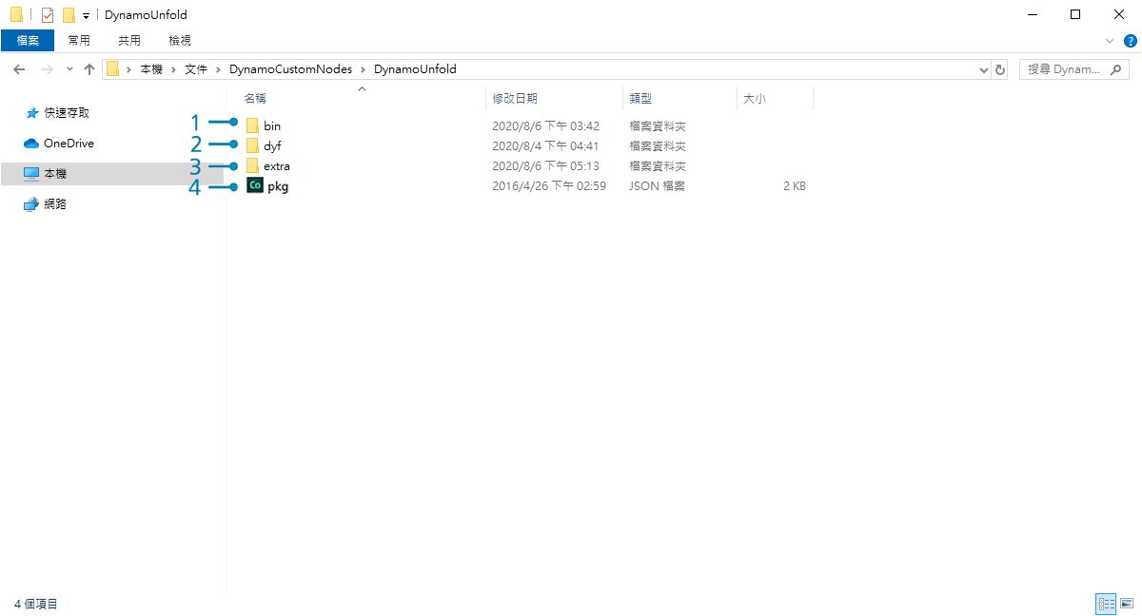Select the file name 'pkg'

(278, 186)
